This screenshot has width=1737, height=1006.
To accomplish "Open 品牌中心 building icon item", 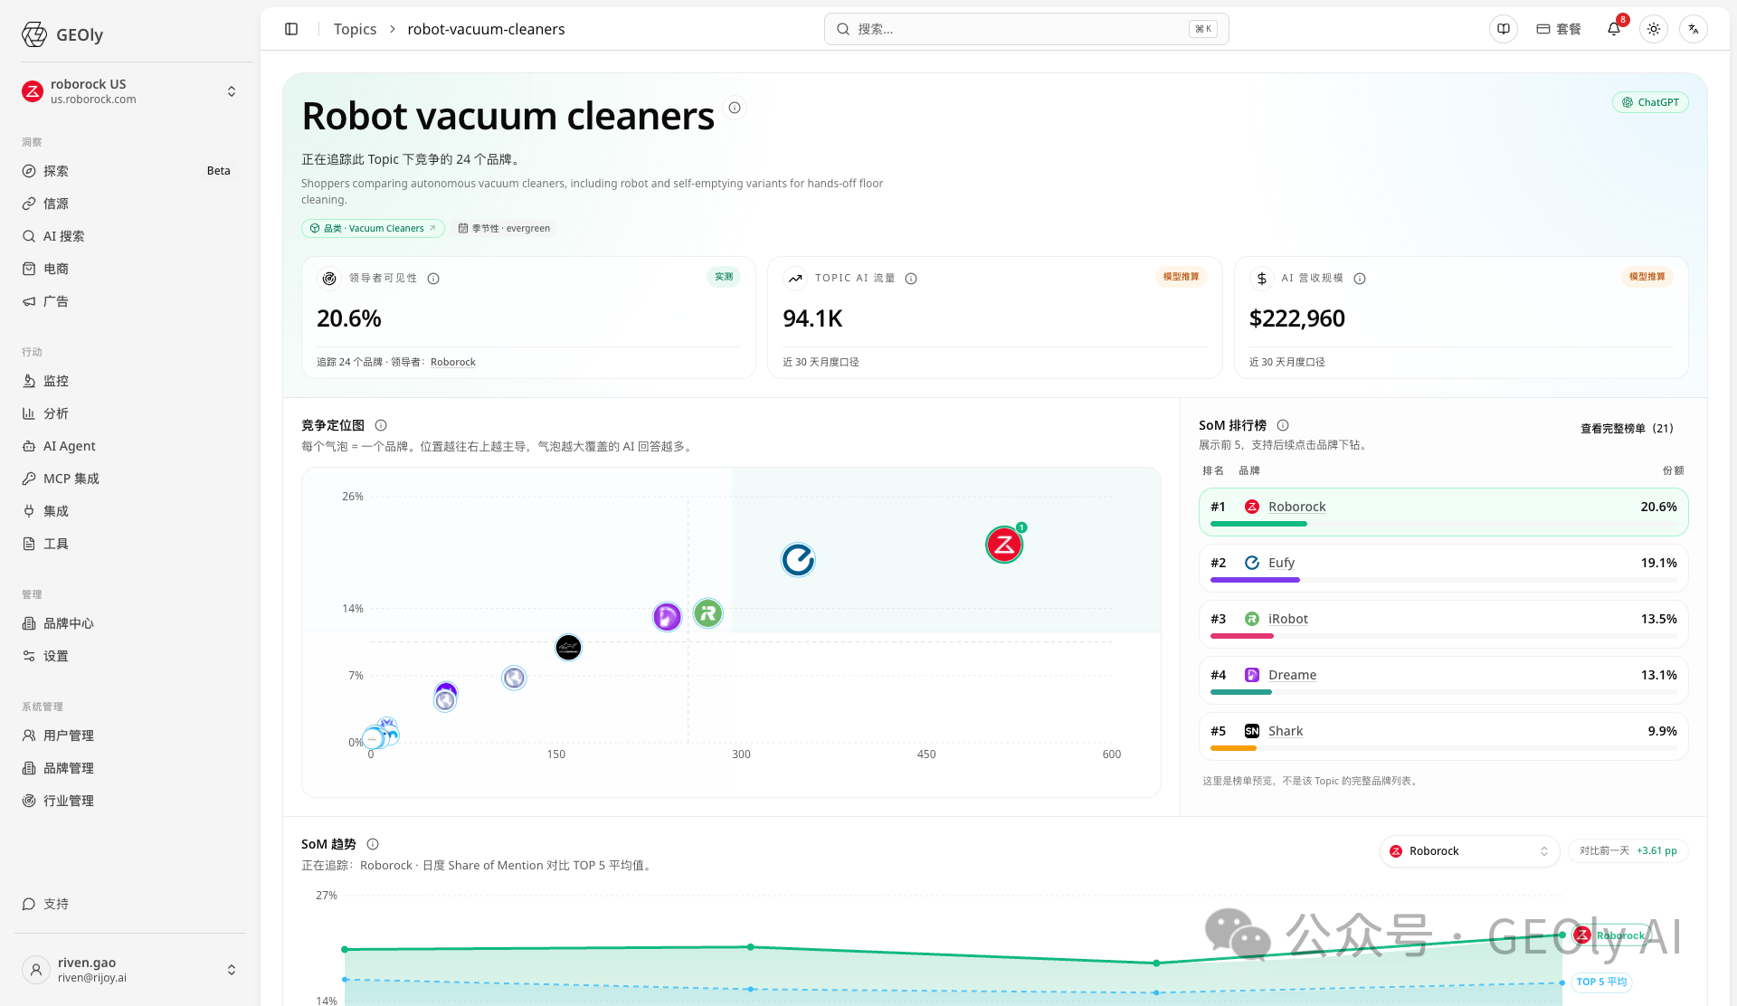I will pos(130,623).
